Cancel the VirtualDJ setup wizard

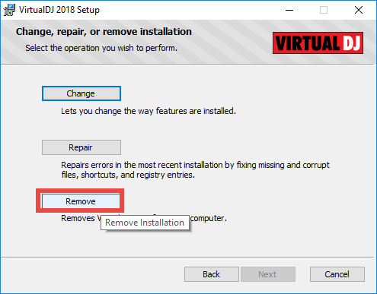337,274
